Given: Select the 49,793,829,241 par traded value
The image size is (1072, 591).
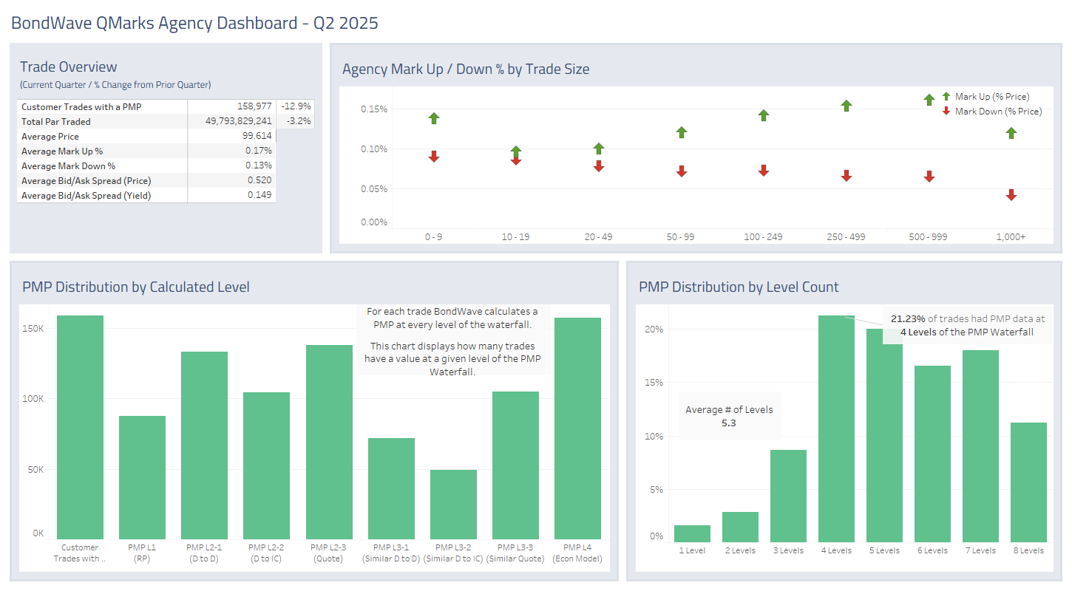Looking at the screenshot, I should (239, 122).
